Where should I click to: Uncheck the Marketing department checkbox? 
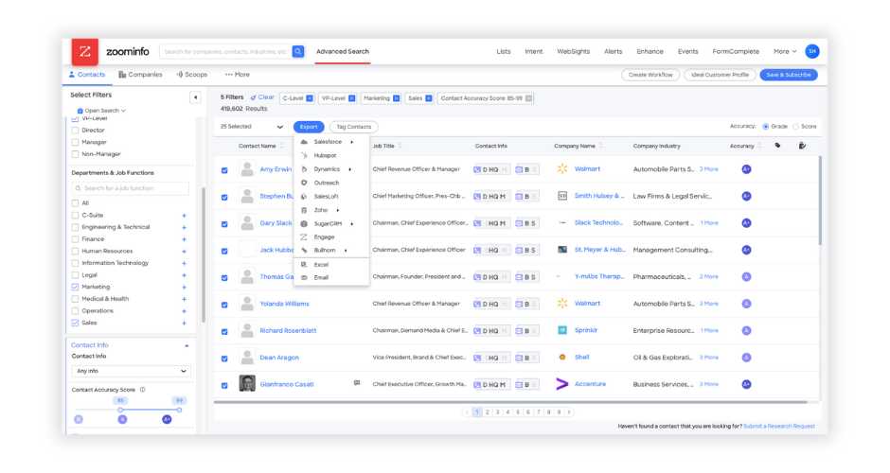75,287
